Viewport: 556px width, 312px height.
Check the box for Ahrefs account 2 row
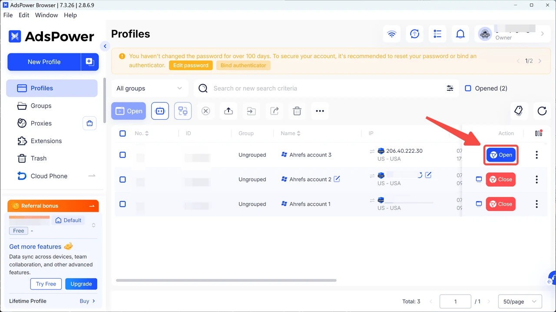click(122, 179)
